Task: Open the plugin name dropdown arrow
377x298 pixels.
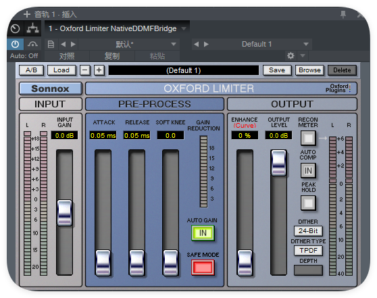Action: coord(184,28)
